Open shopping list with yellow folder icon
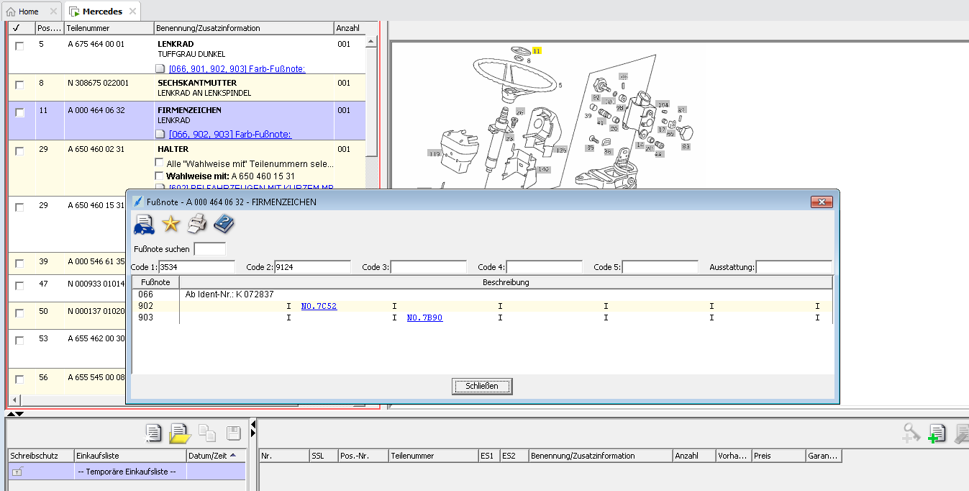This screenshot has width=969, height=491. (x=179, y=433)
